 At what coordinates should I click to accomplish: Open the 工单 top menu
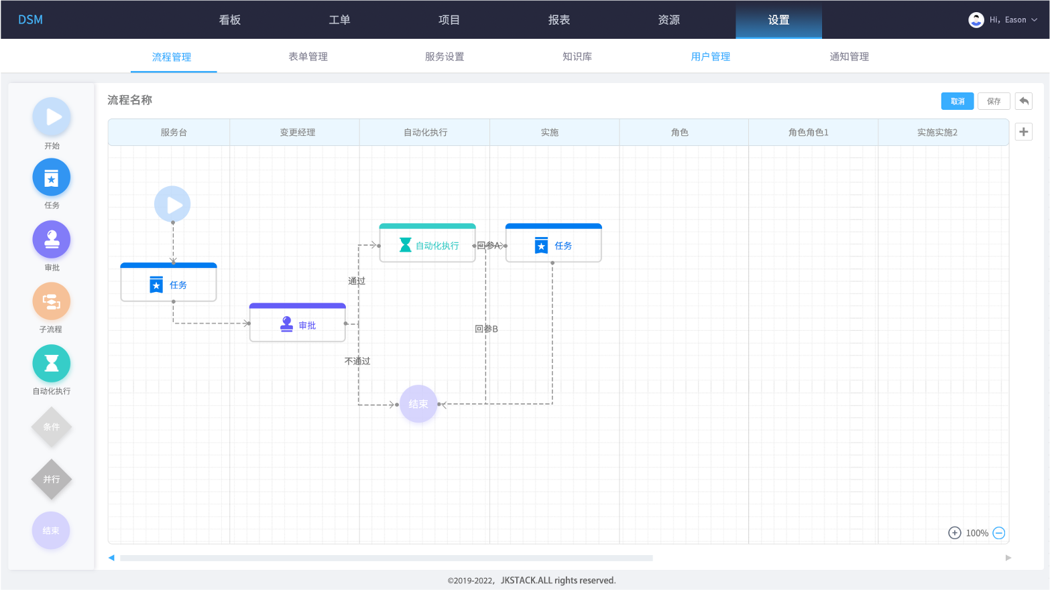pos(339,20)
